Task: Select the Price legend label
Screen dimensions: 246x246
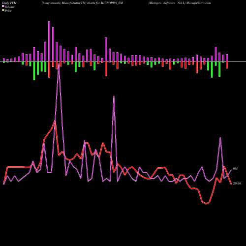Action: [x=8, y=11]
